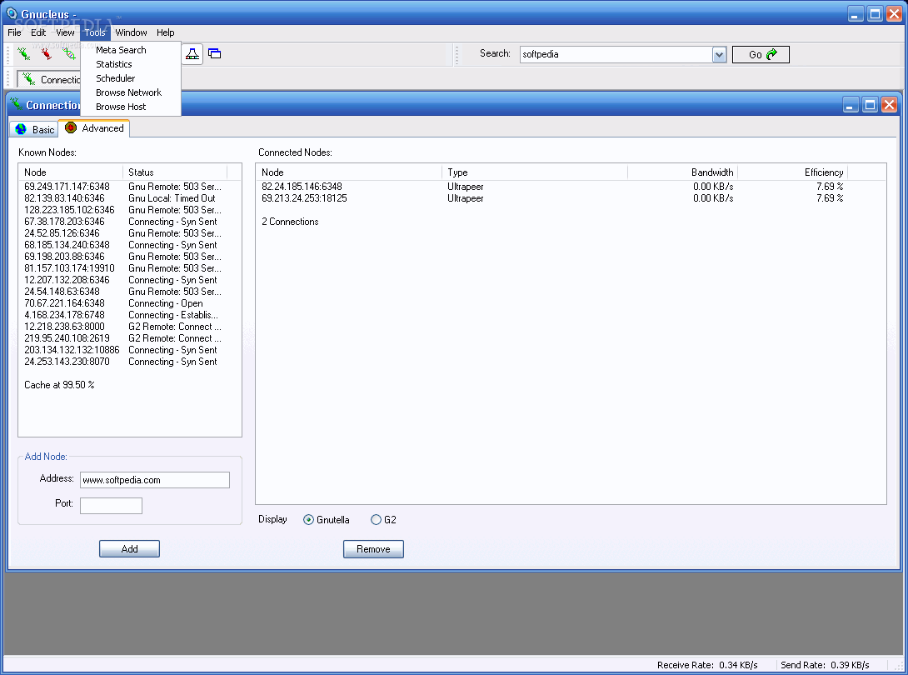908x675 pixels.
Task: Select connected node 69.213.24.253:18125
Action: coord(304,198)
